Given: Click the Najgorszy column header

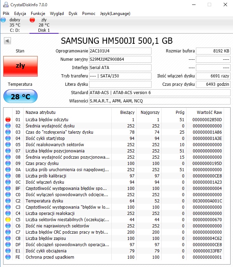Looking at the screenshot, I should tap(150, 112).
